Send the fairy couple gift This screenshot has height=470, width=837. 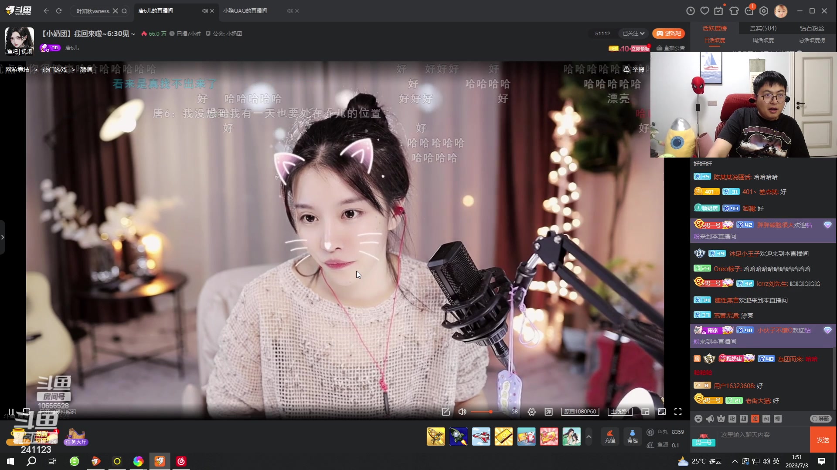[x=572, y=436]
